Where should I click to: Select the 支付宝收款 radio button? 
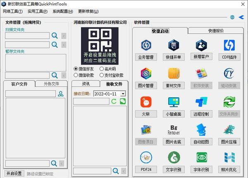(x=102, y=75)
